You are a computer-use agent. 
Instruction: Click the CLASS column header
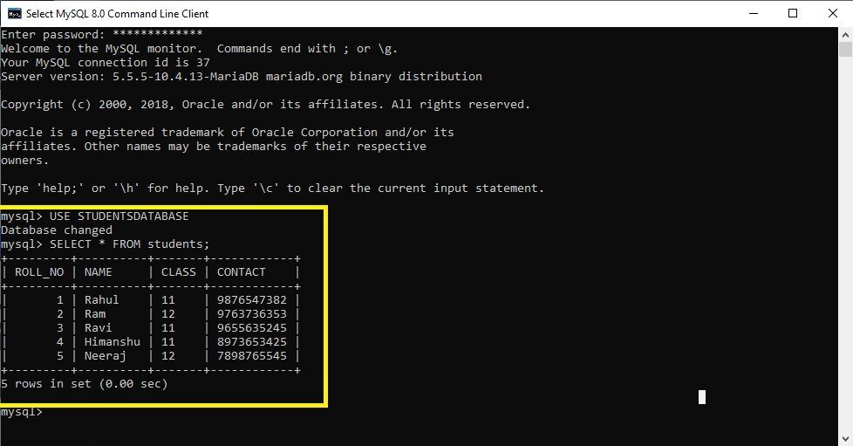(178, 272)
